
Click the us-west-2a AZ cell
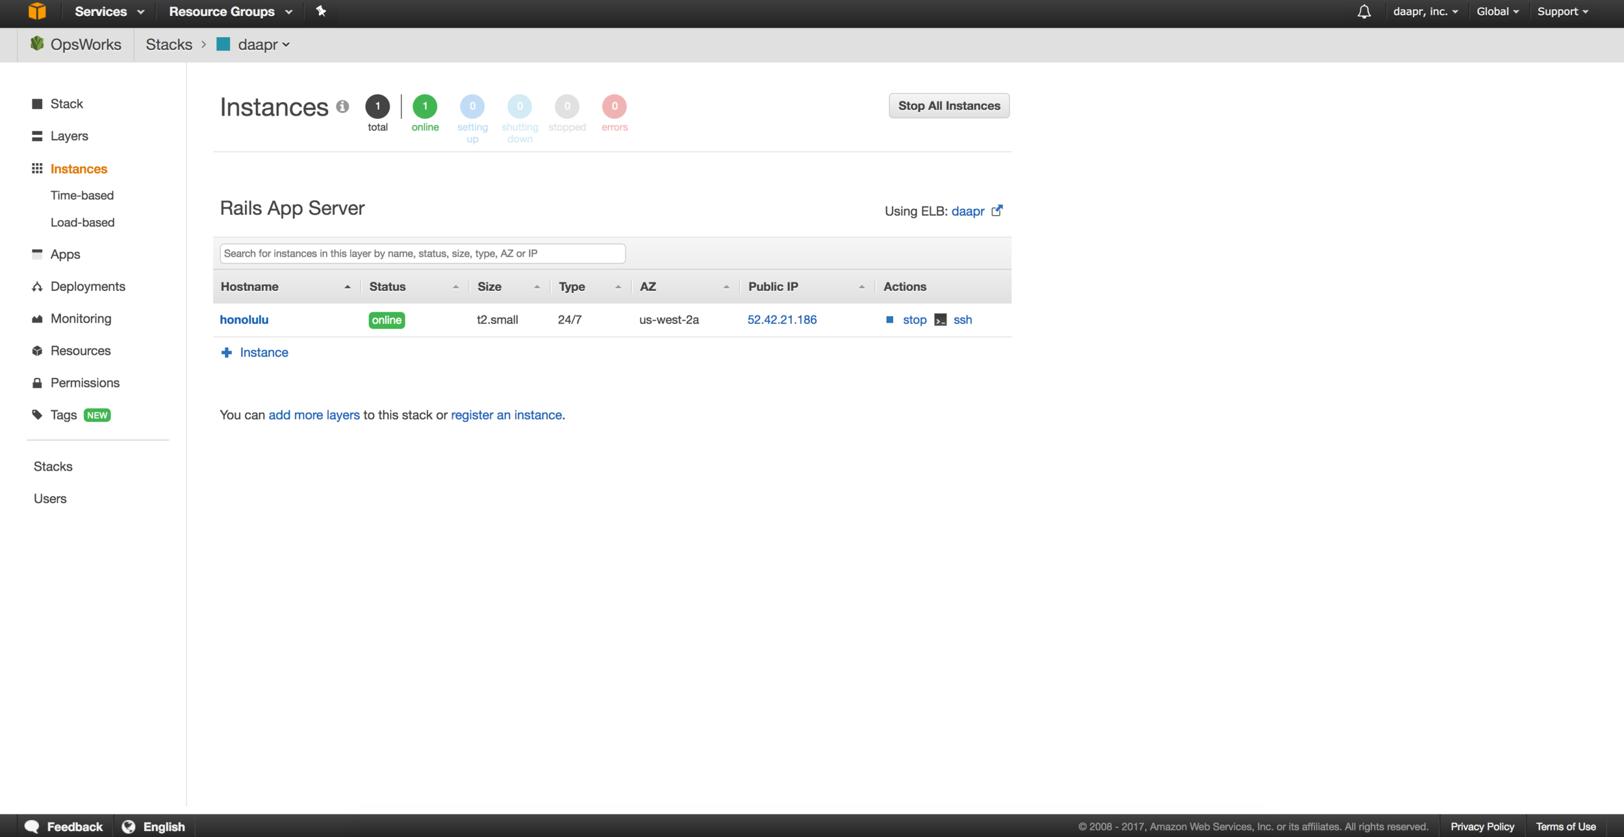pos(669,319)
